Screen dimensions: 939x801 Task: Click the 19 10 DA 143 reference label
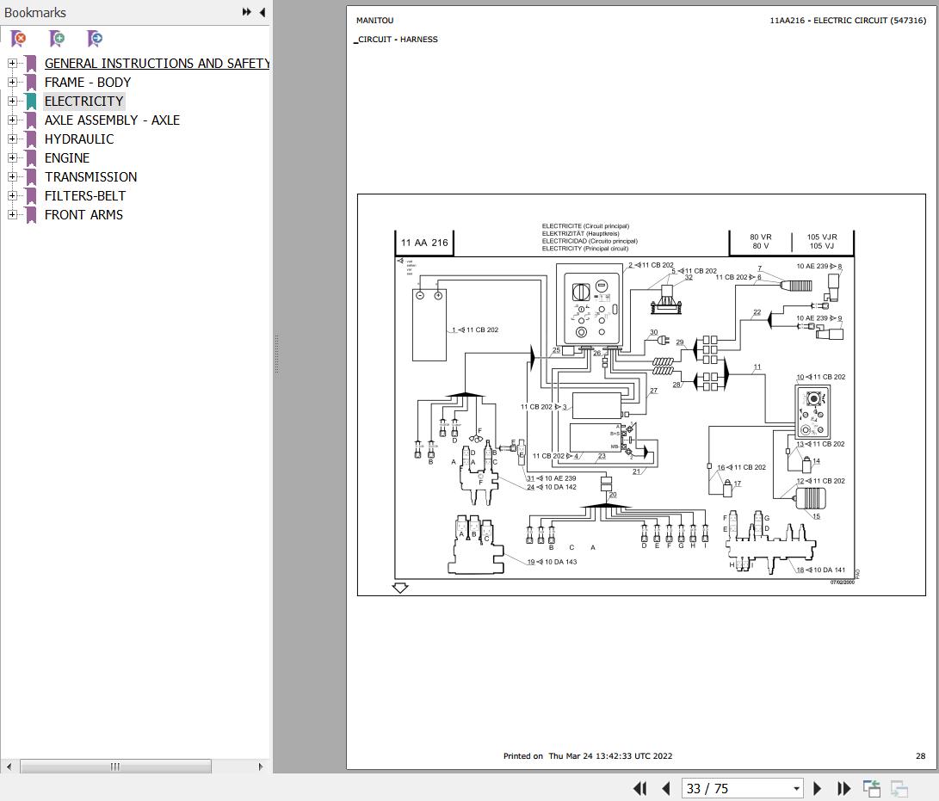(x=552, y=562)
